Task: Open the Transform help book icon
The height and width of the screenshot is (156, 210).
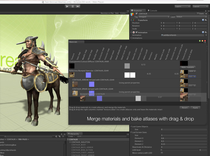Action: [203, 20]
